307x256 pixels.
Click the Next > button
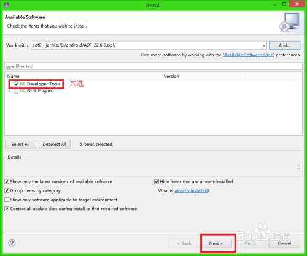coord(216,243)
